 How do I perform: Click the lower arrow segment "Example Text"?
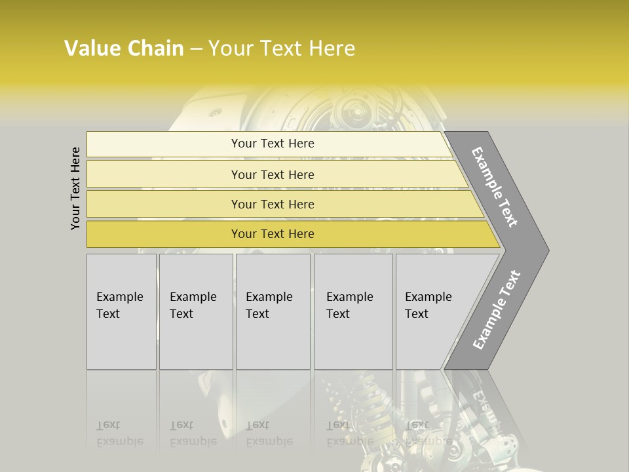tap(497, 310)
